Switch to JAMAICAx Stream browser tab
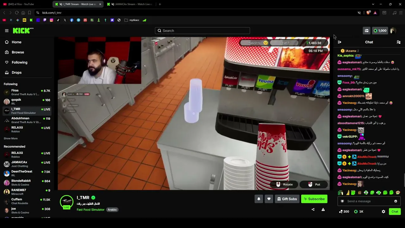 pos(130,4)
